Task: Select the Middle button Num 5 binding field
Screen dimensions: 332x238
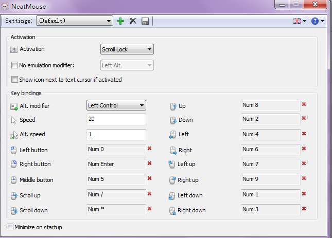Action: pyautogui.click(x=116, y=179)
